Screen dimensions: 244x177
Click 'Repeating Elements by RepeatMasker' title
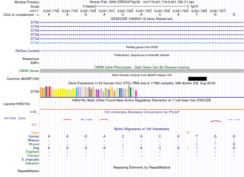tap(142, 167)
